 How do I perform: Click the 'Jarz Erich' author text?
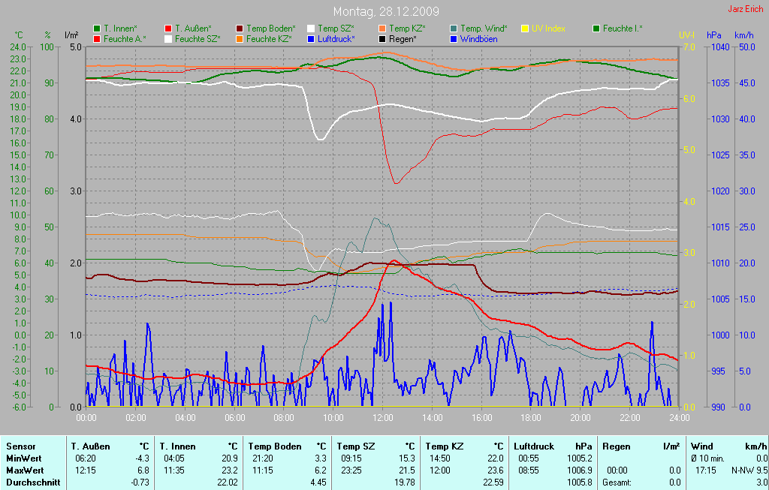pyautogui.click(x=746, y=9)
